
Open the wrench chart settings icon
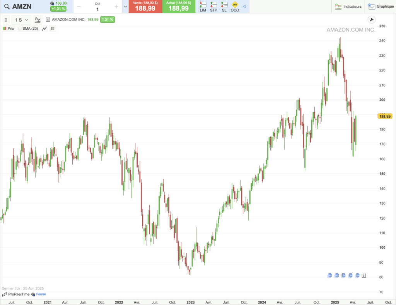(x=372, y=20)
